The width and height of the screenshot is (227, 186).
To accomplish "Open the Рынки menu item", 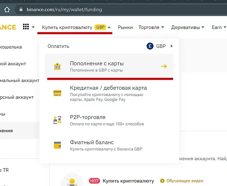I will (125, 27).
